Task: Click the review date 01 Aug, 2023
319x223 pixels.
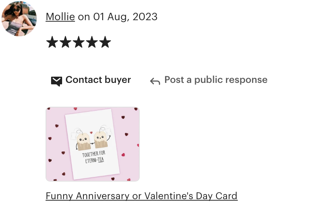Action: 125,17
